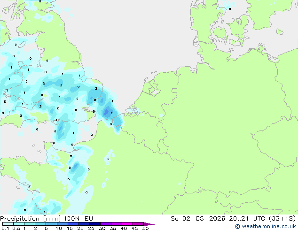Click the legend value '15'
298x230 pixels.
click(x=70, y=228)
